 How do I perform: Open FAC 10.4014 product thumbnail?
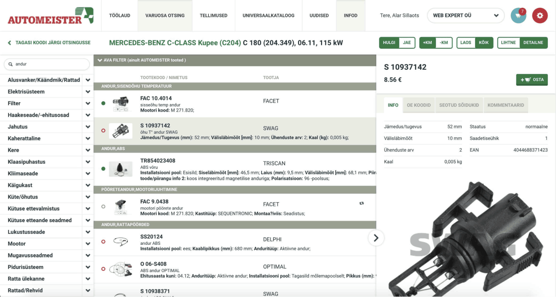[121, 104]
